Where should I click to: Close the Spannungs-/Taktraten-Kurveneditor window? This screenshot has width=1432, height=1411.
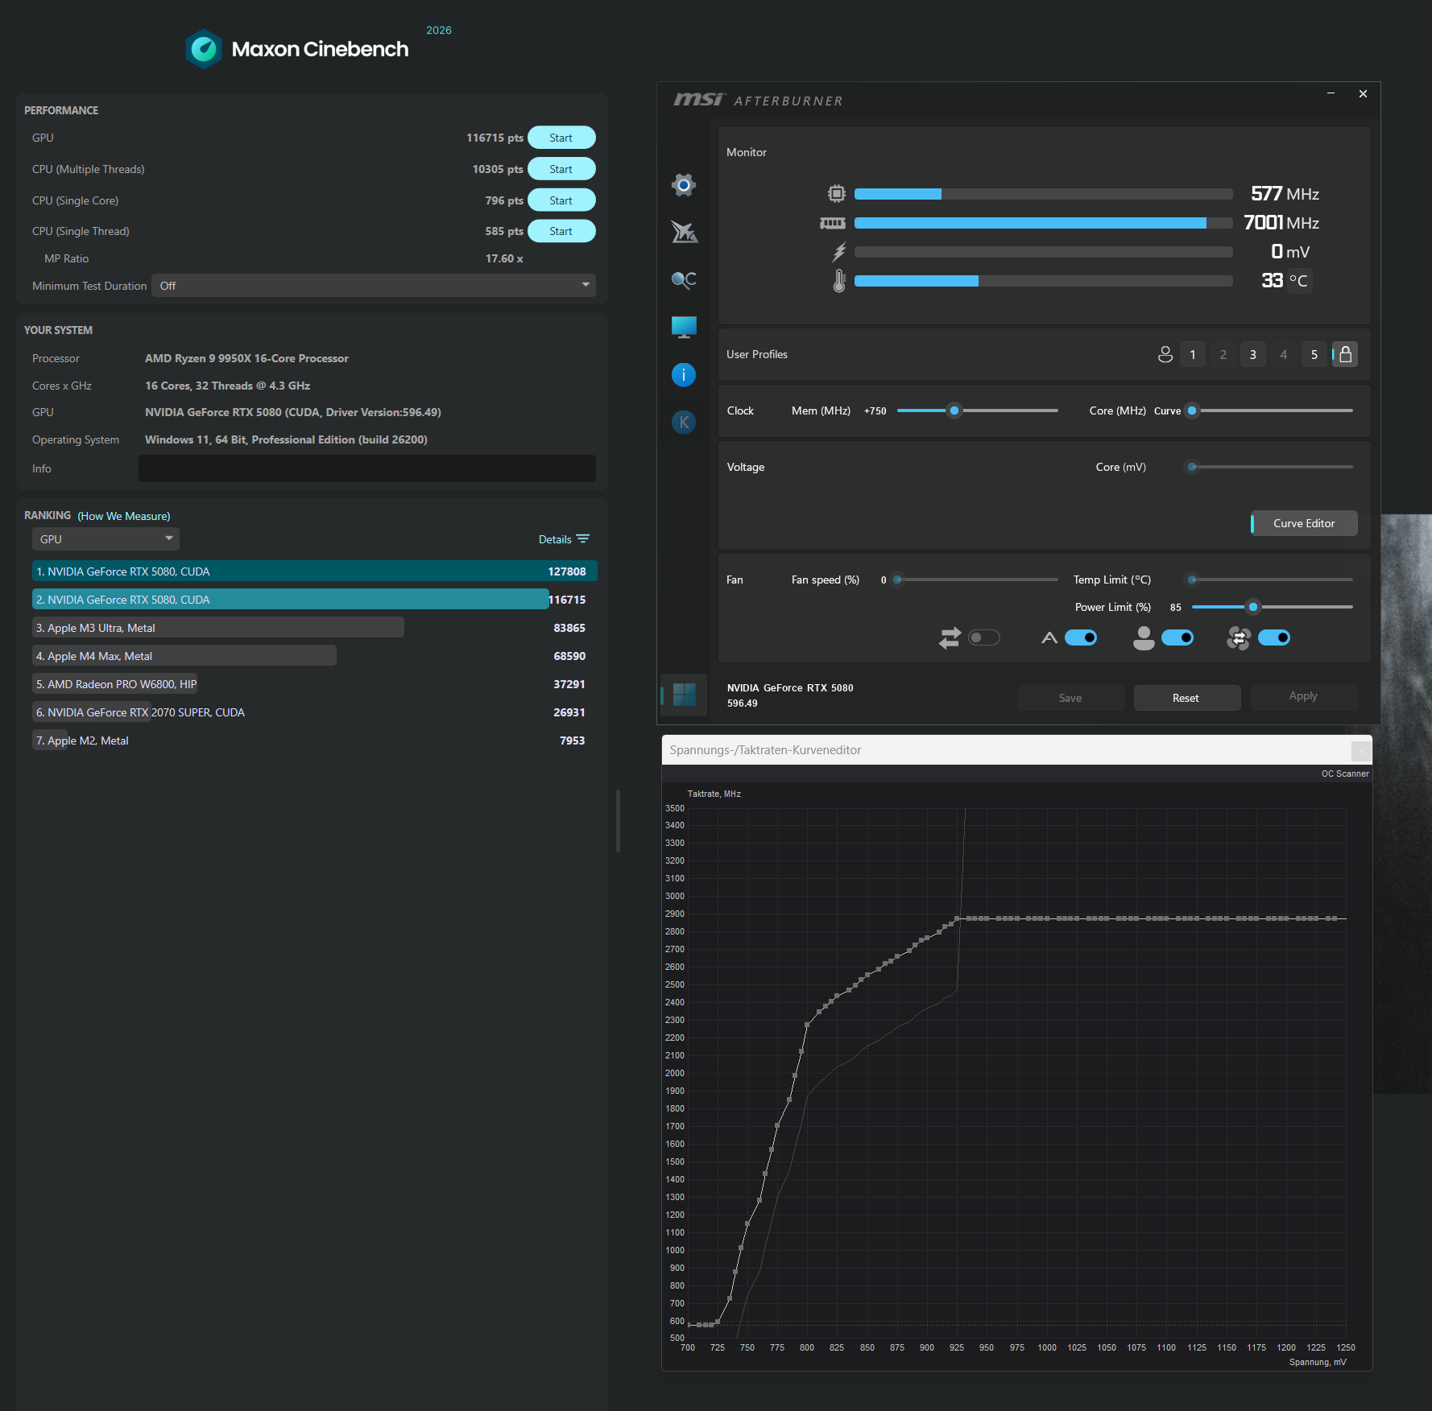click(x=1361, y=750)
